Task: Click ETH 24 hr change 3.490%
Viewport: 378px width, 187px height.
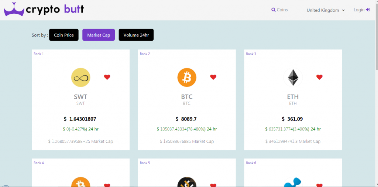Action: click(293, 129)
